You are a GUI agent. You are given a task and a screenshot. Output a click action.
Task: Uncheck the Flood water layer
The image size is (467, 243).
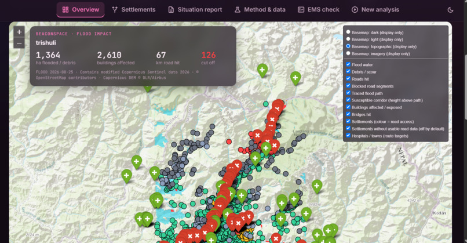[x=348, y=64]
